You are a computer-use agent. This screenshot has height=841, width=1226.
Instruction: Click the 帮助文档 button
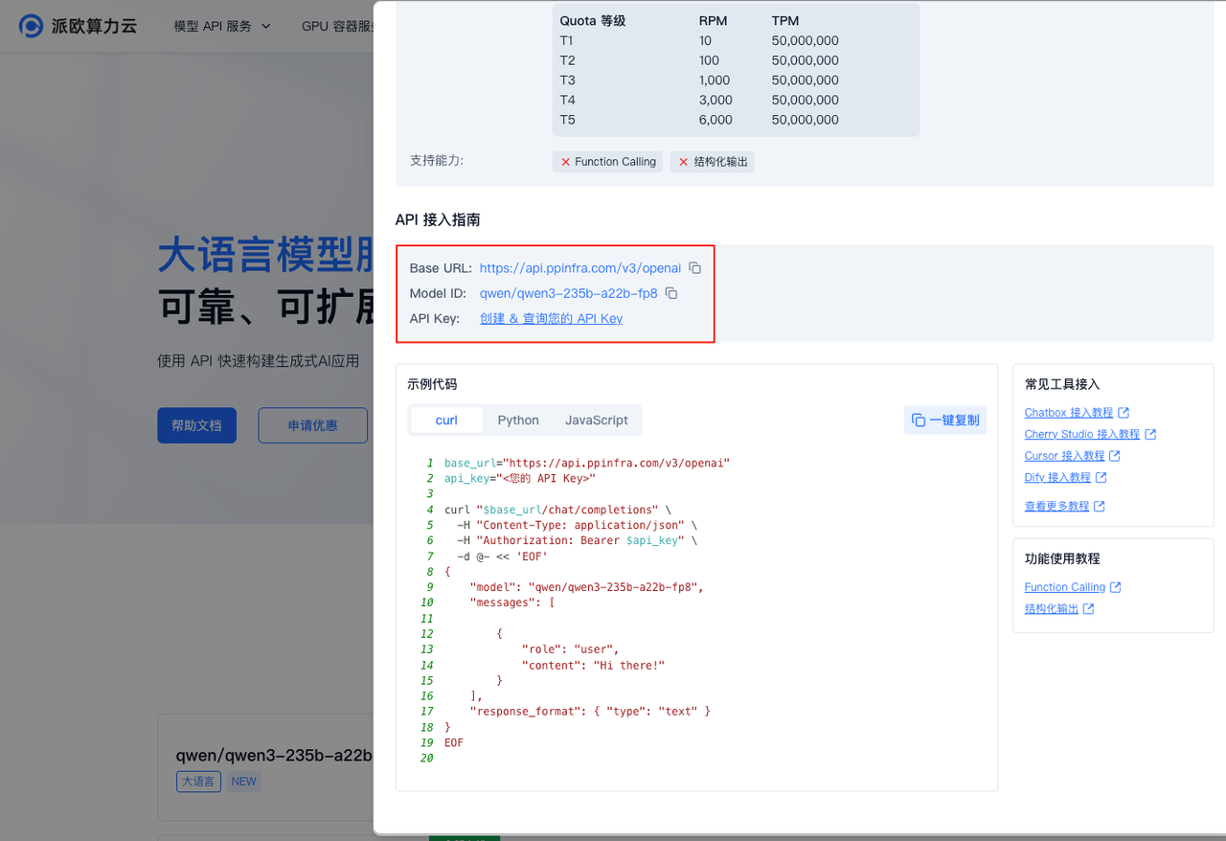196,425
